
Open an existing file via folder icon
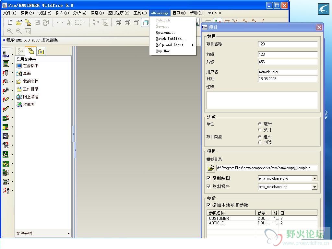click(x=19, y=22)
